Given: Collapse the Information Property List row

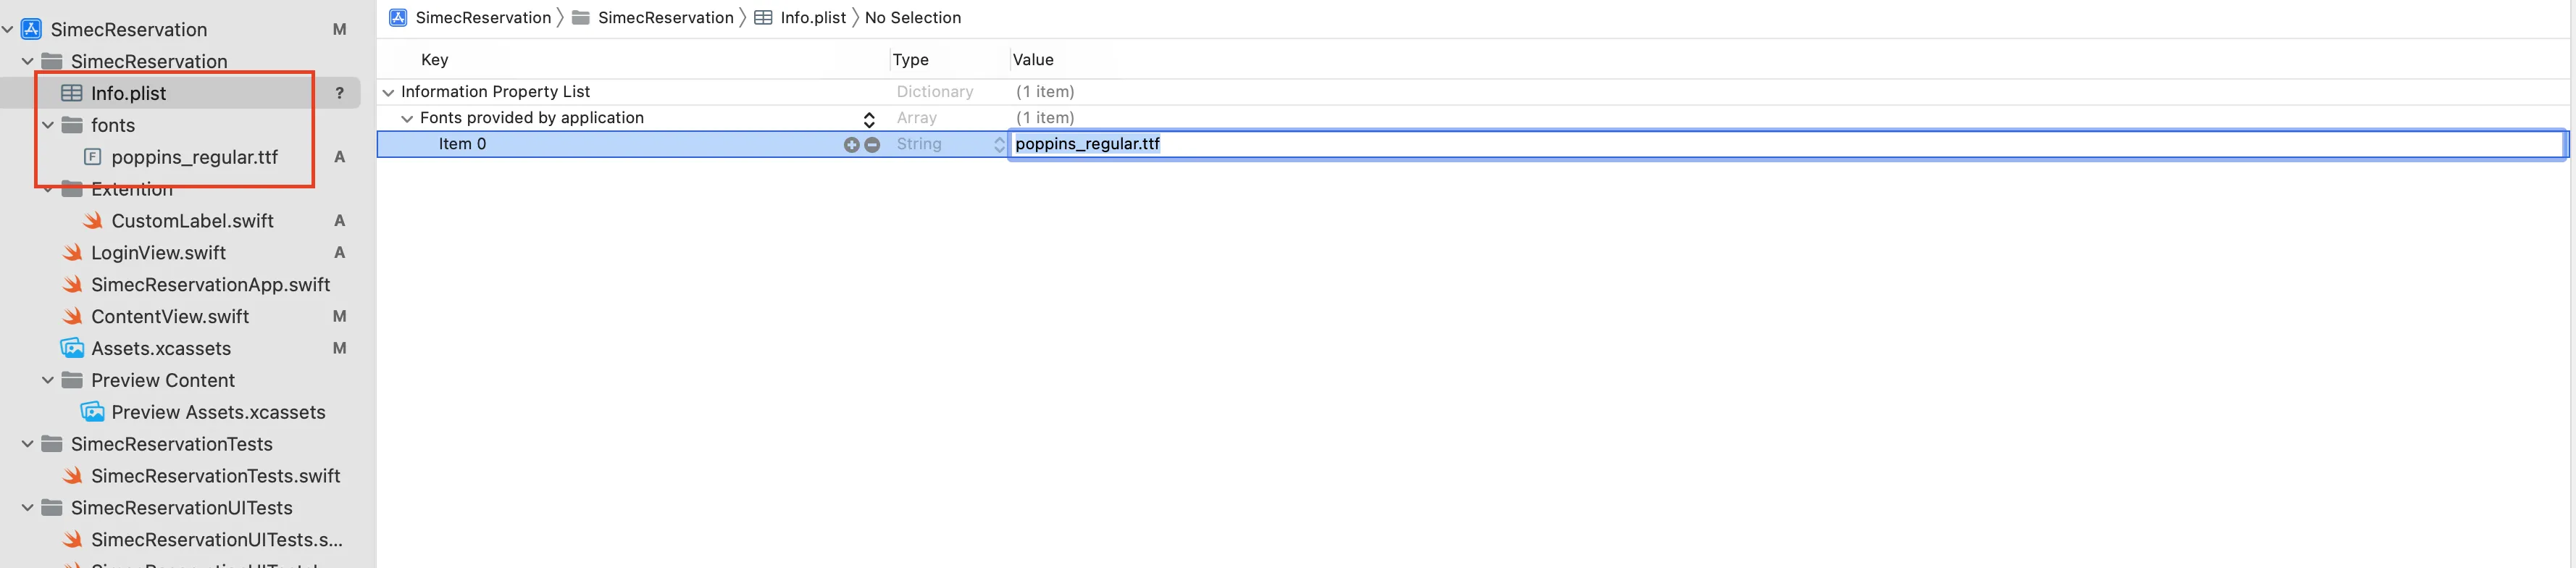Looking at the screenshot, I should click(388, 92).
